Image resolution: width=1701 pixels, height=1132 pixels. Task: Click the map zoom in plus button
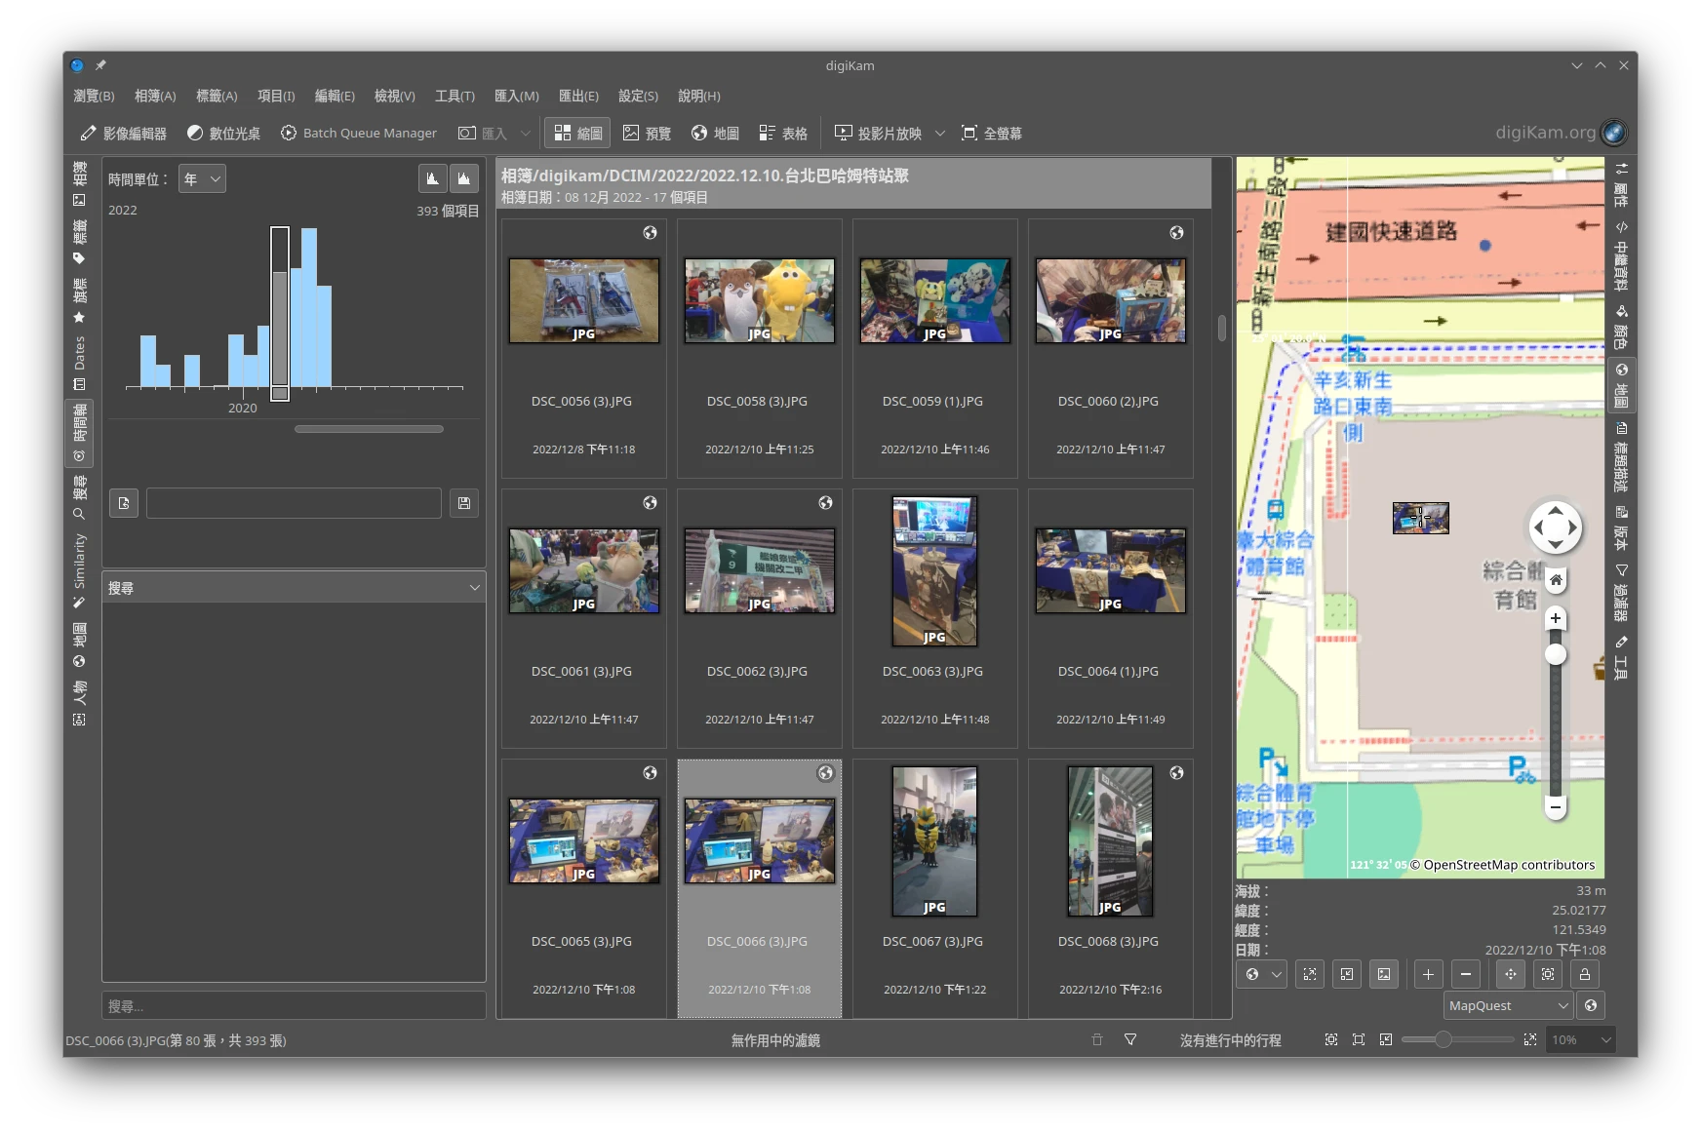pos(1556,618)
